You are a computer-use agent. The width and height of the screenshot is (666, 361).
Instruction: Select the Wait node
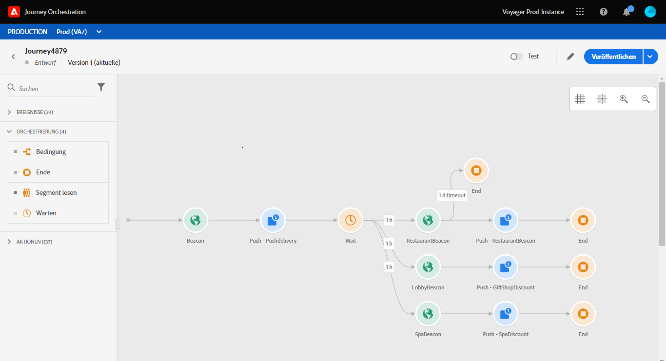pos(351,220)
